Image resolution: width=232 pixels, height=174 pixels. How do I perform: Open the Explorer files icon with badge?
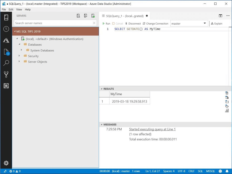point(6,52)
